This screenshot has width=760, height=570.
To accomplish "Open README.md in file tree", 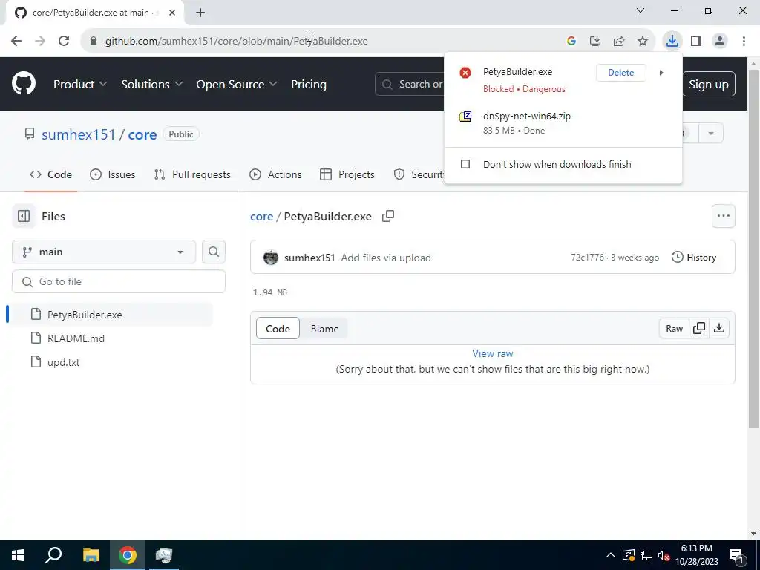I will point(76,338).
